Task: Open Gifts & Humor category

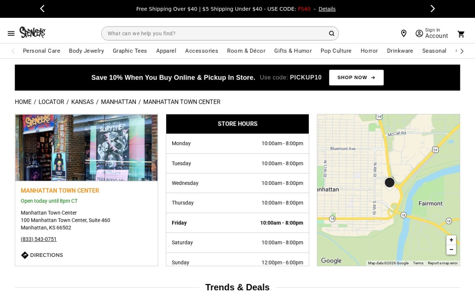Action: point(293,51)
